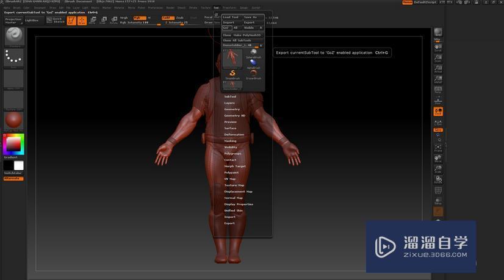
Task: Click the Frame icon in right shelf
Action: coord(438,148)
